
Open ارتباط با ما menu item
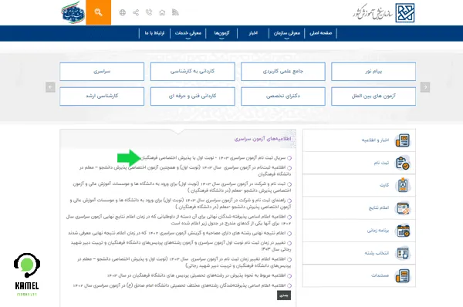pos(154,33)
